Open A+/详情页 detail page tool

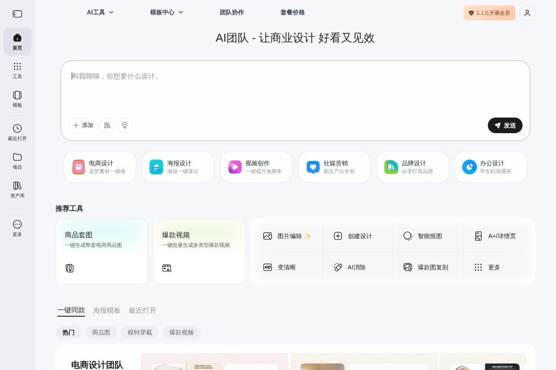[x=495, y=236]
